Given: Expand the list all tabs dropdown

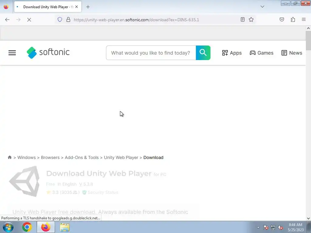Looking at the screenshot, I should [262, 7].
